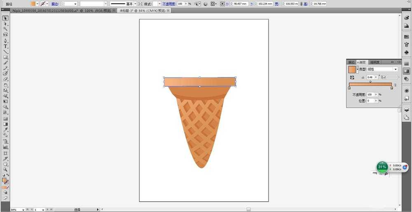Click the gradient angle input field

(371, 77)
